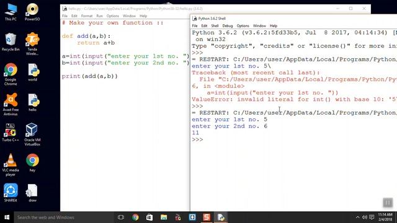Open File menu in Python Shell

tap(195, 26)
